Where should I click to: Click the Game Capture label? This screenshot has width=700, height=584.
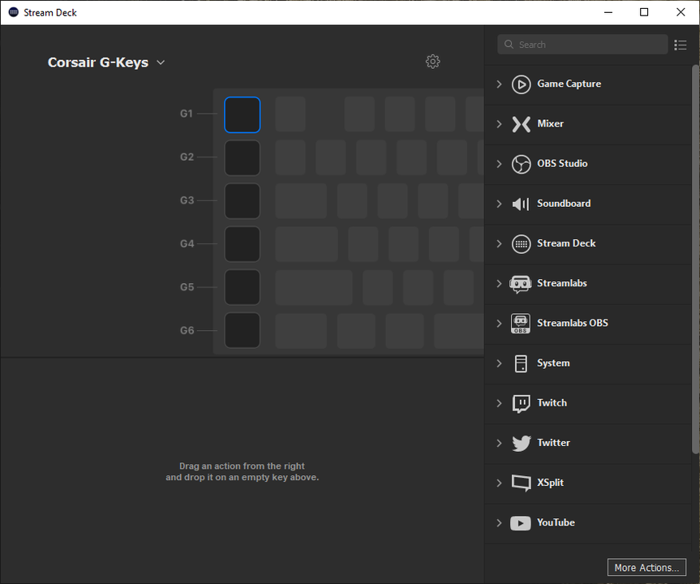point(569,84)
